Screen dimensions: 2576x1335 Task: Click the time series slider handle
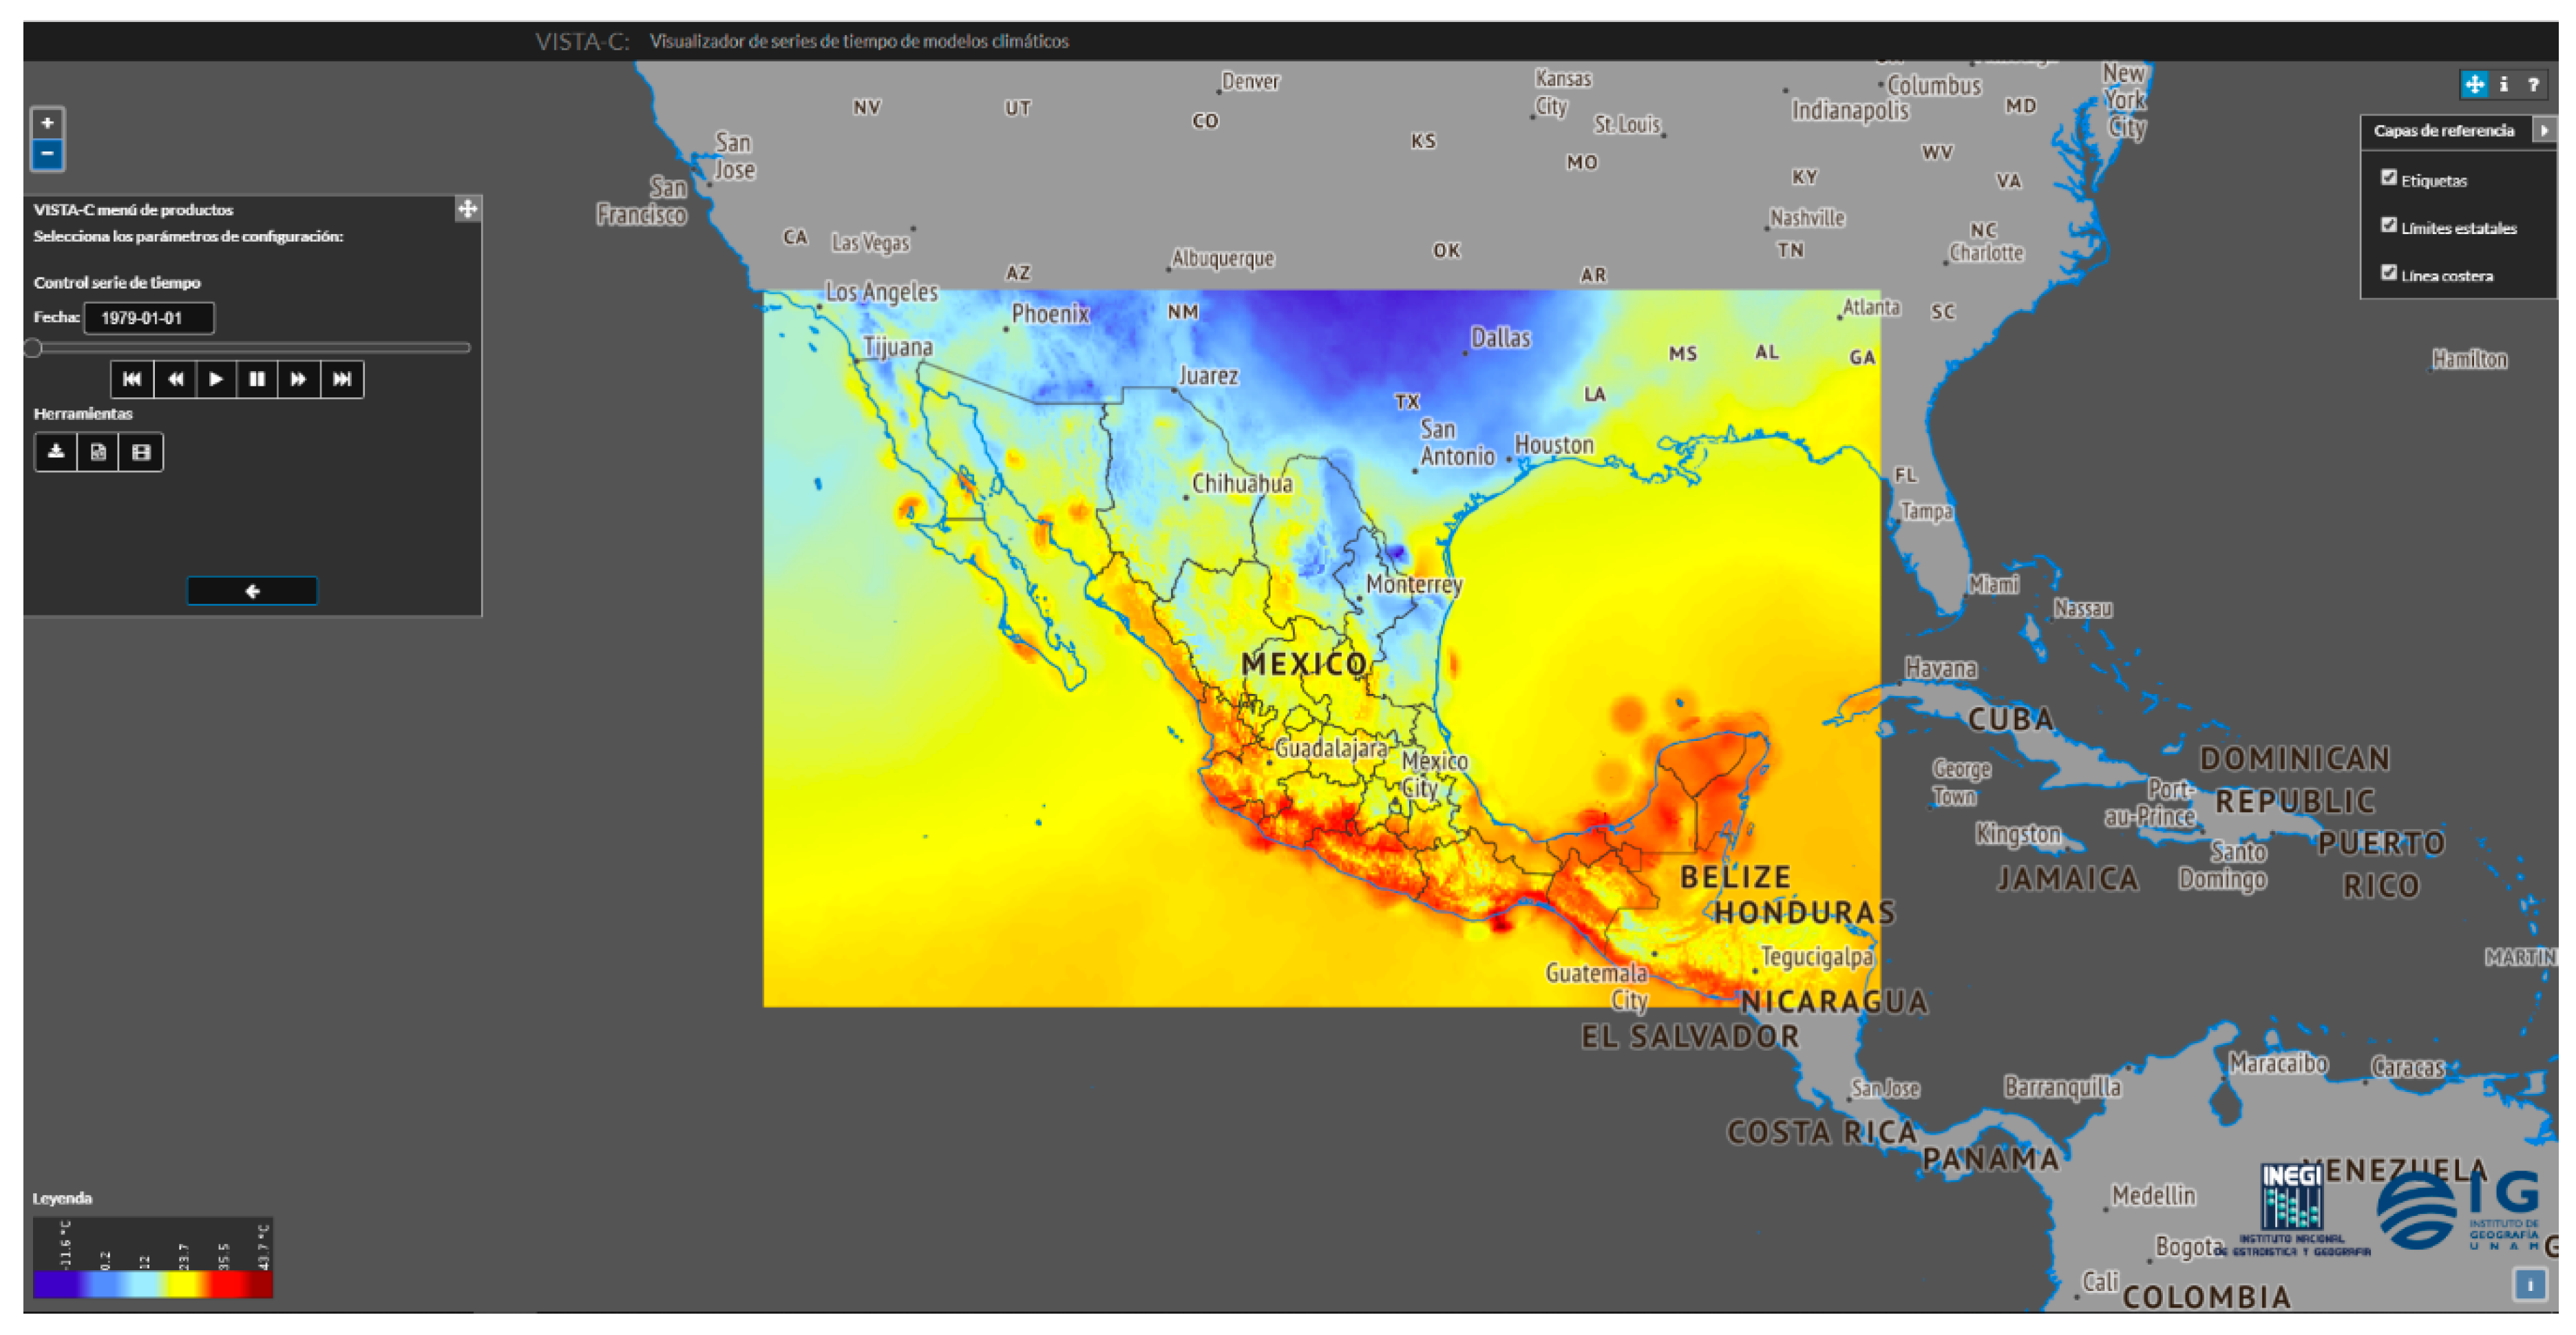(33, 348)
